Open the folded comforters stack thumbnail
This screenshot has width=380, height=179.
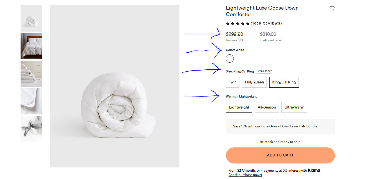coord(31,74)
